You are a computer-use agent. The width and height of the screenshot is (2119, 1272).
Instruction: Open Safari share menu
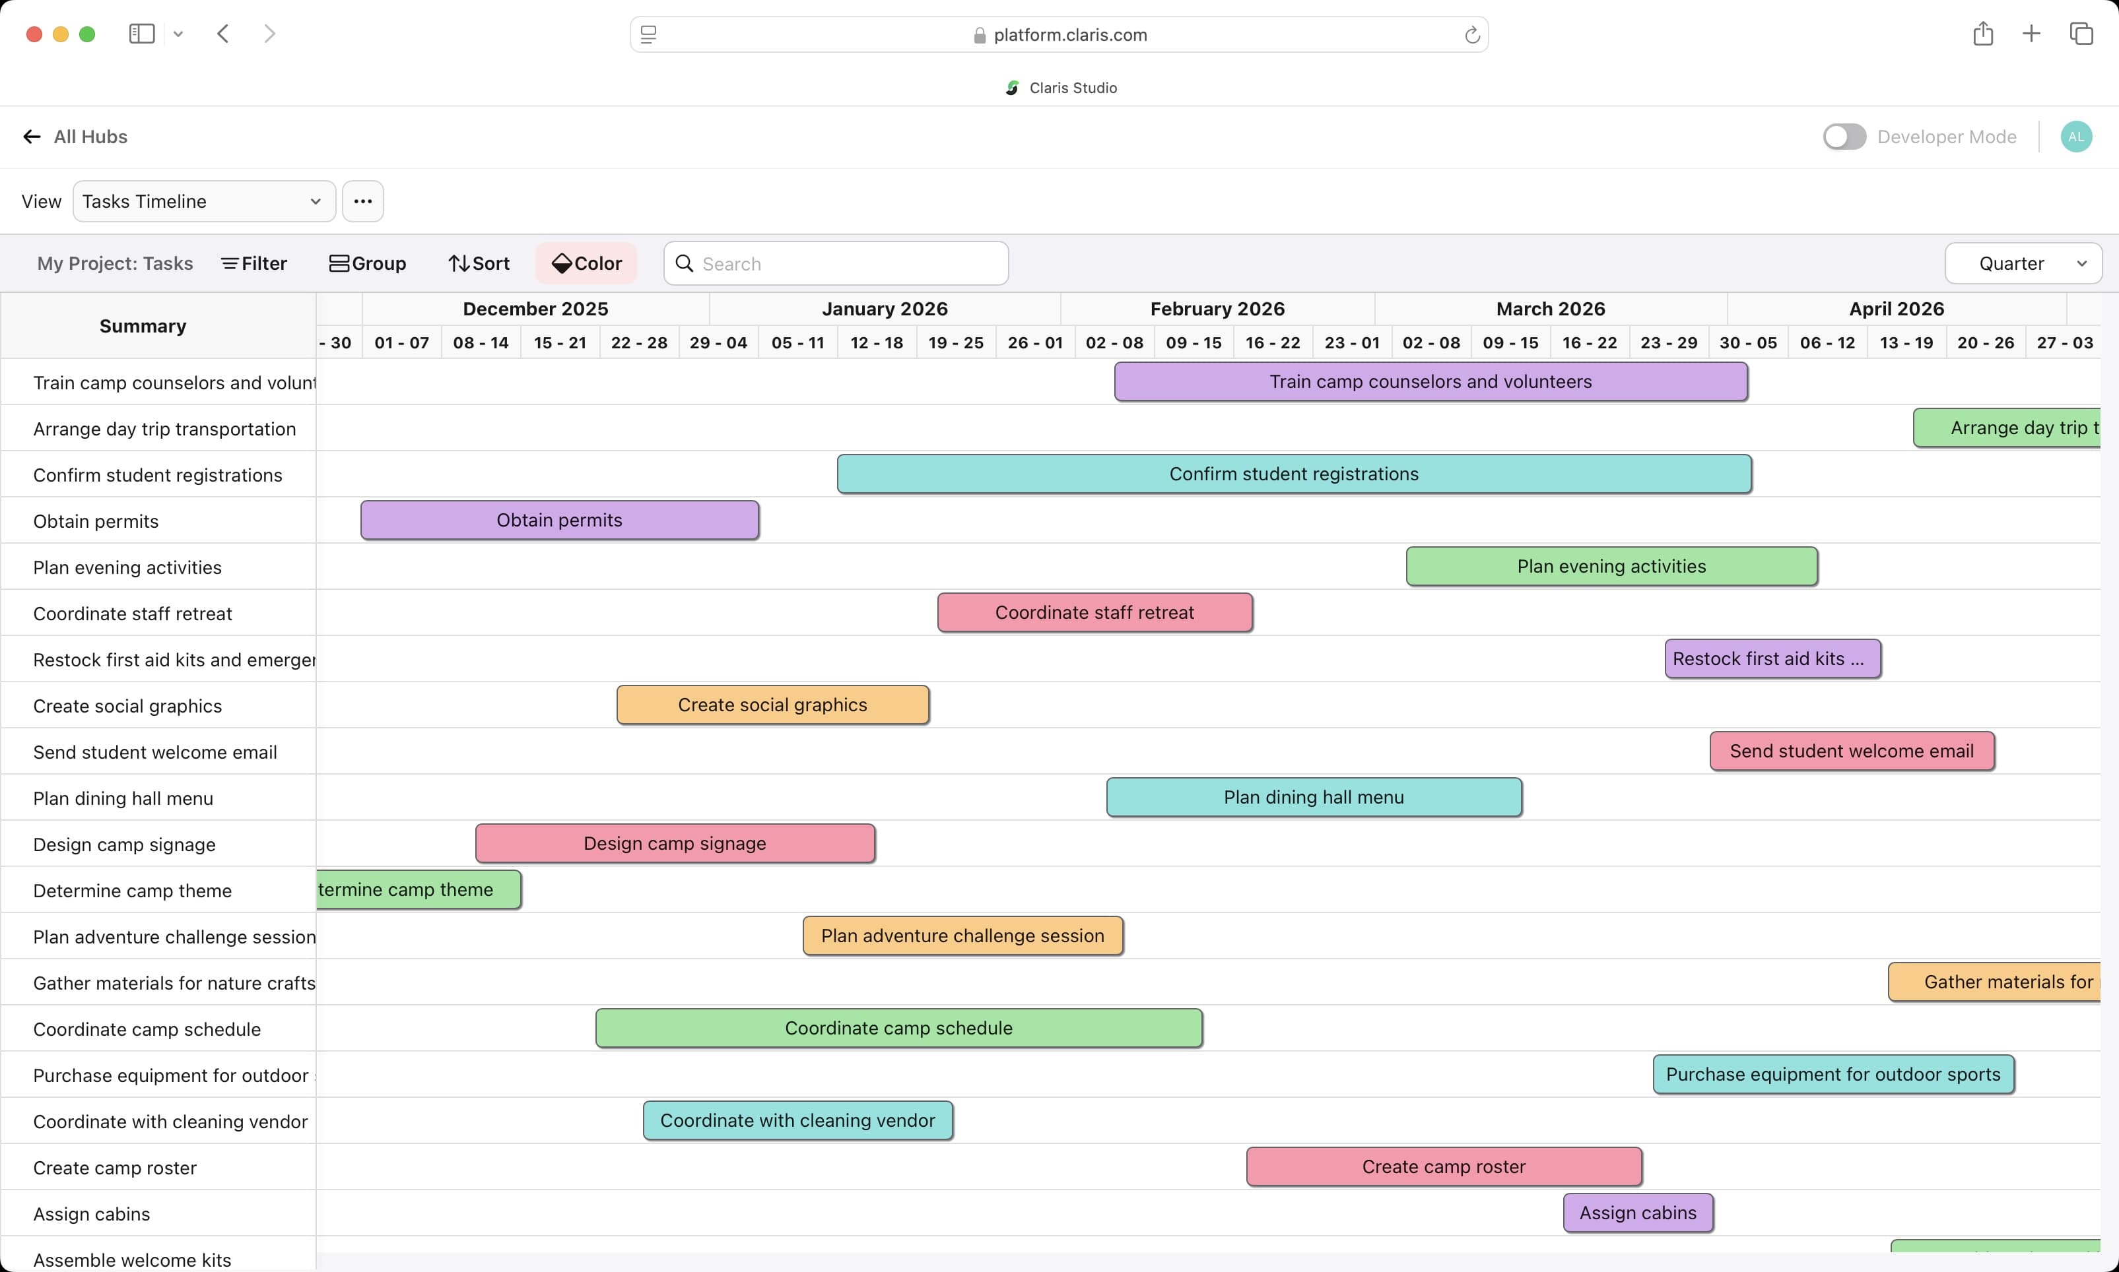pos(1982,34)
